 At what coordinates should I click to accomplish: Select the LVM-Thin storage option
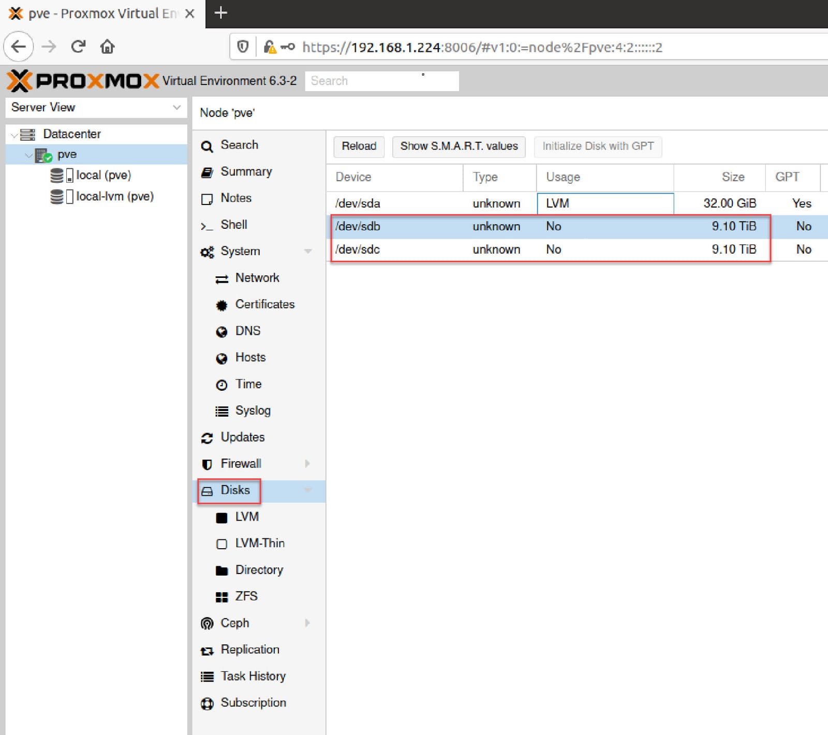pyautogui.click(x=260, y=543)
